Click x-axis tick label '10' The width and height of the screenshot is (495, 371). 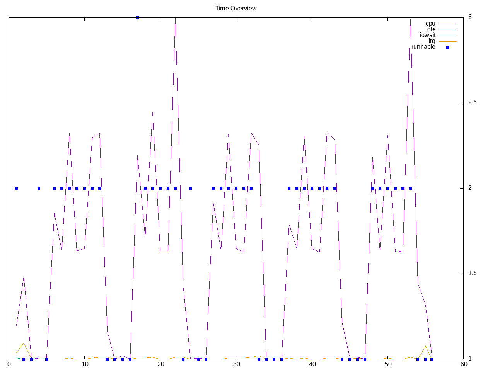tap(85, 364)
